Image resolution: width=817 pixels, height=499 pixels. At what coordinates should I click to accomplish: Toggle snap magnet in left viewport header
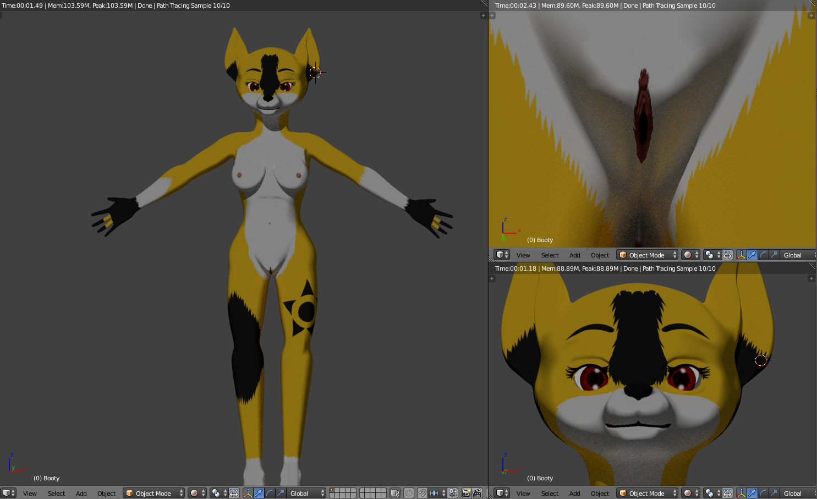pyautogui.click(x=422, y=493)
